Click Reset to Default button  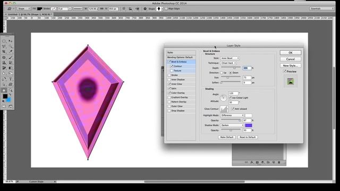click(x=248, y=137)
